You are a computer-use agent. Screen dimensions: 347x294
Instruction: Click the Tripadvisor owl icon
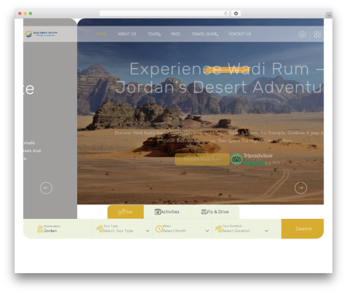tap(236, 159)
